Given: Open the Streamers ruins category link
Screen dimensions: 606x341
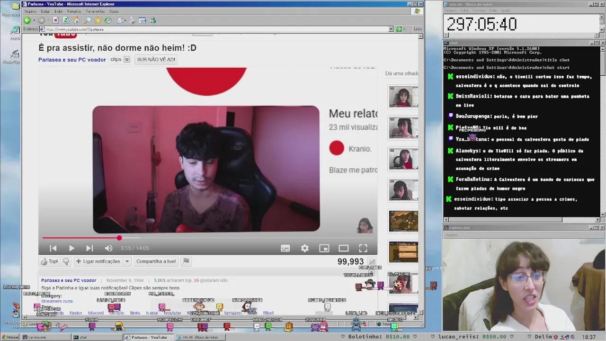Looking at the screenshot, I should 57,301.
